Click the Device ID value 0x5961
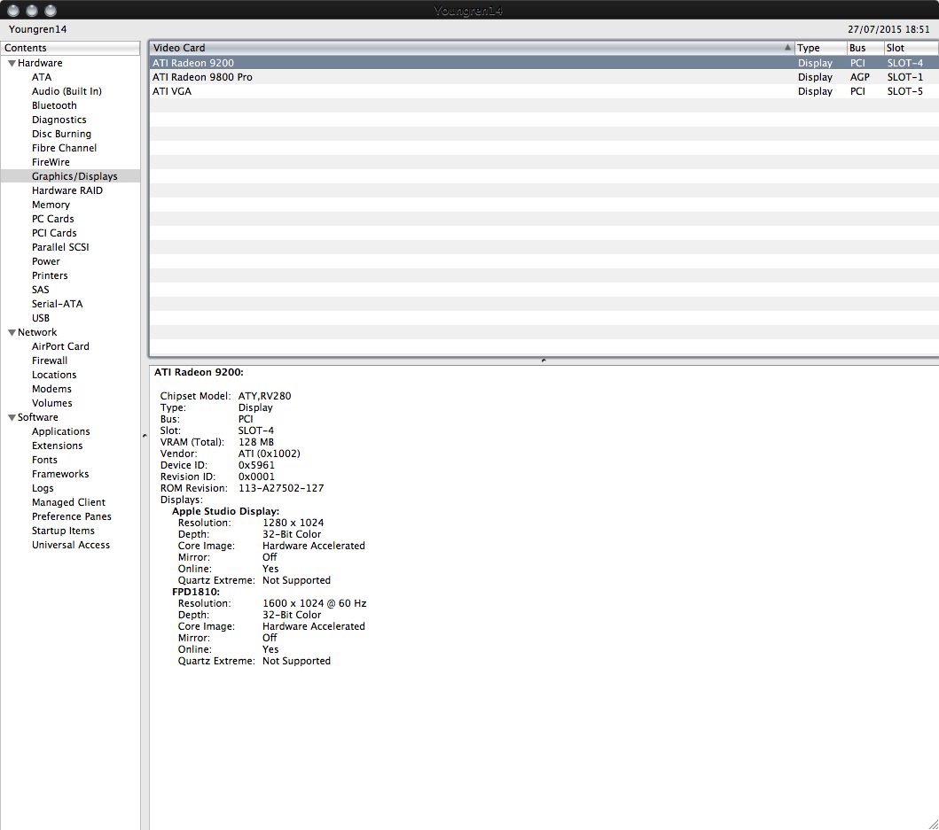This screenshot has height=830, width=939. (x=256, y=465)
